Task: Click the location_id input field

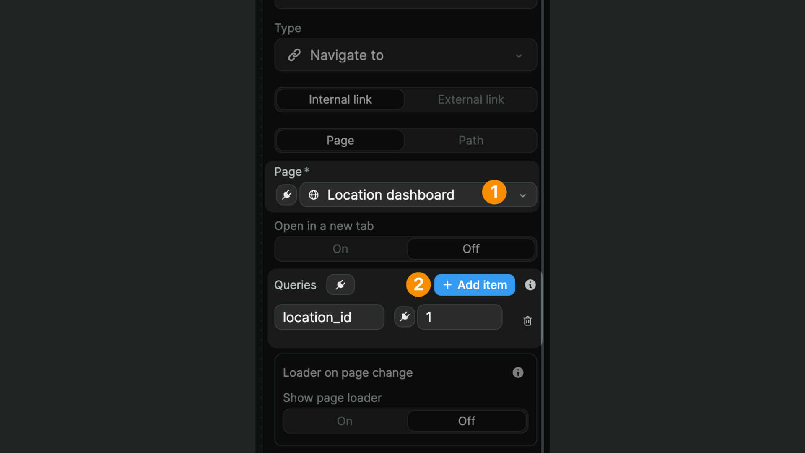Action: point(330,317)
